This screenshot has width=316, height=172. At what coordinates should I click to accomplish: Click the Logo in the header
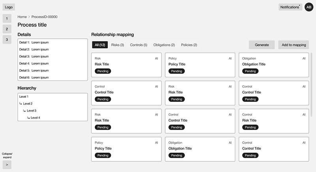click(x=9, y=7)
